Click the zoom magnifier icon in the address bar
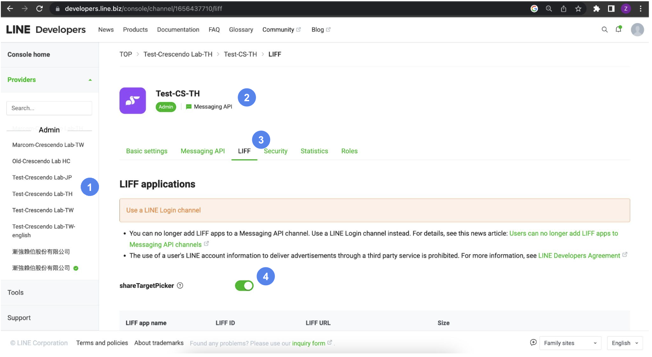The image size is (652, 357). (549, 9)
